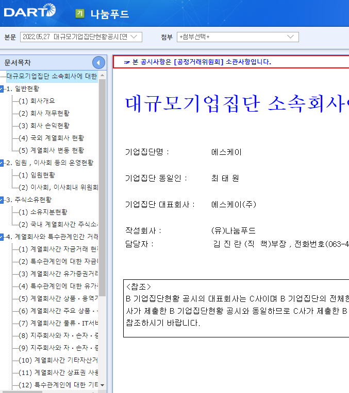The image size is (349, 393).
Task: Select the 대규모기업집단 소속회사에 대한 root item
Action: (52, 76)
